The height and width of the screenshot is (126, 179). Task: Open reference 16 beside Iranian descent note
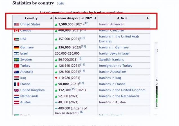tap(81, 112)
